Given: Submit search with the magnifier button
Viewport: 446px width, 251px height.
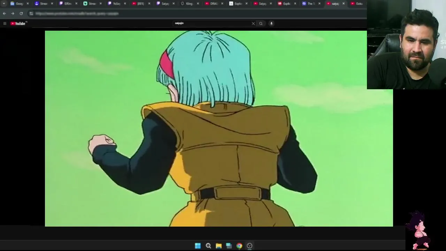Looking at the screenshot, I should (x=261, y=23).
